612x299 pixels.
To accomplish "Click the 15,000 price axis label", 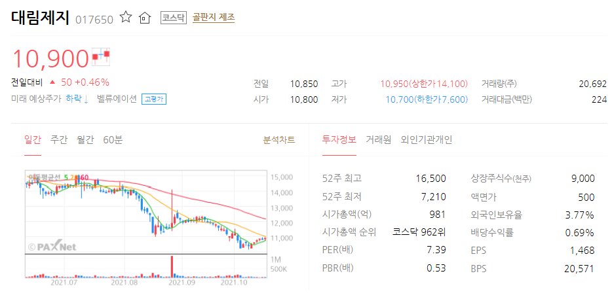I will pyautogui.click(x=281, y=177).
